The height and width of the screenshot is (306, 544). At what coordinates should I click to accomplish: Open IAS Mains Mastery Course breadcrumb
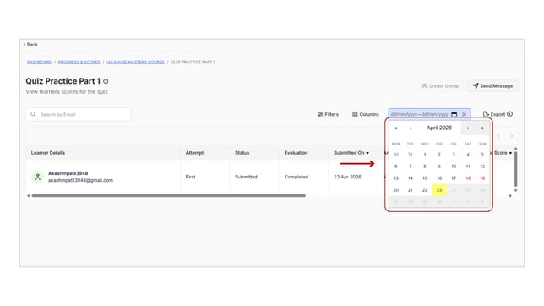(135, 63)
